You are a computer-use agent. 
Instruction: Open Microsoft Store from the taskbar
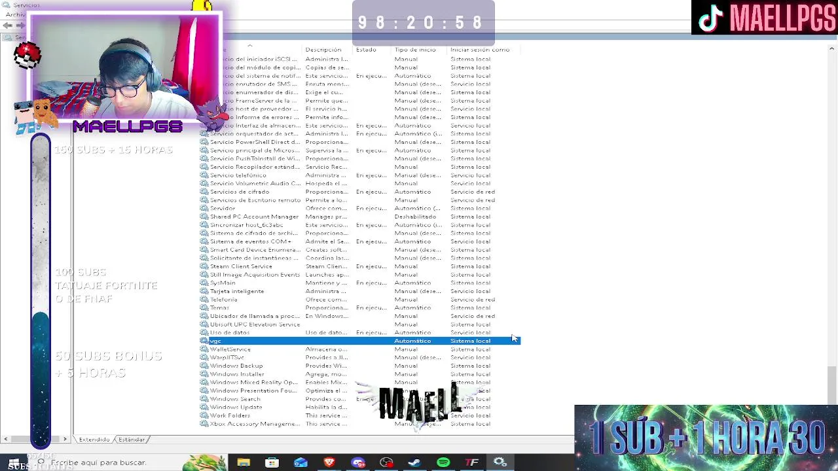pos(272,462)
